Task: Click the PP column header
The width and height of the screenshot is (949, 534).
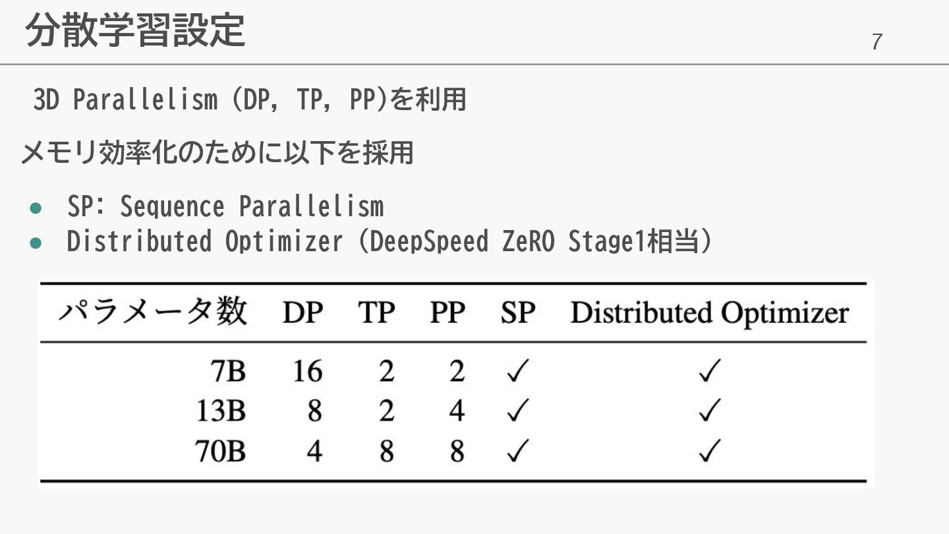Action: click(x=447, y=312)
